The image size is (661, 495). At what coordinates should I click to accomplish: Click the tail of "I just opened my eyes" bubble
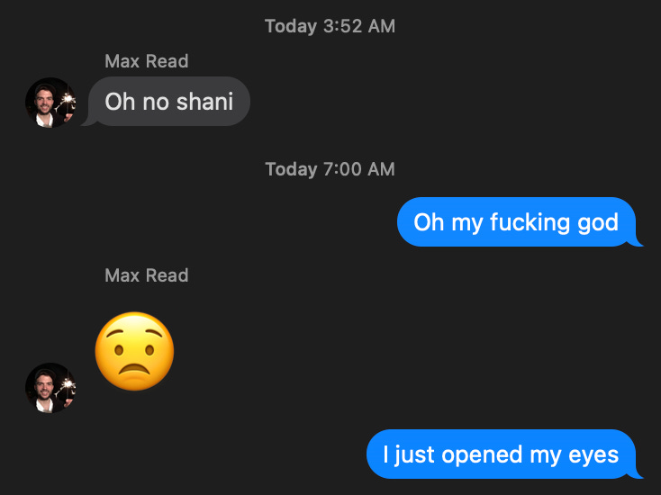(636, 474)
